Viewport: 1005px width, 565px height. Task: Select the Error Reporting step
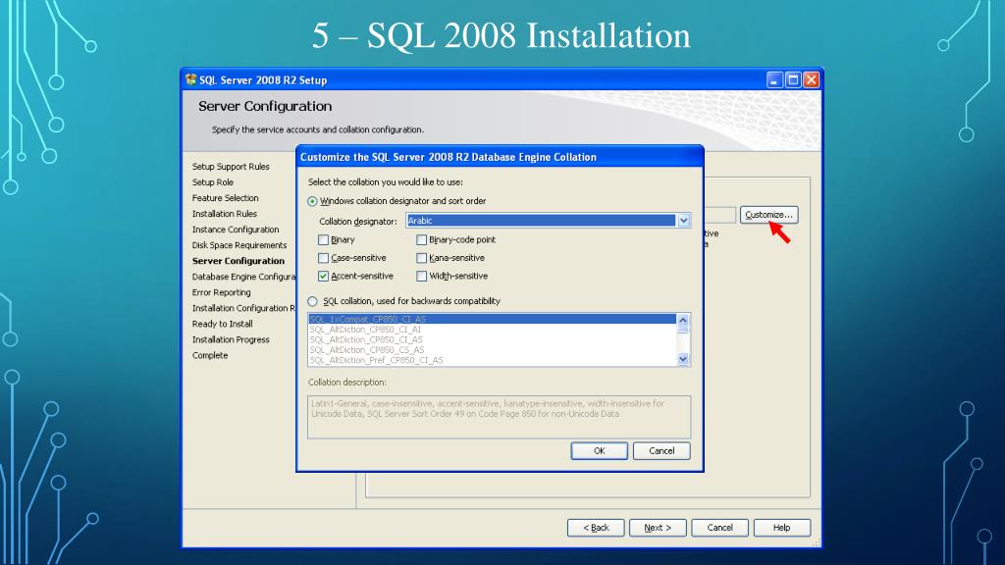(x=221, y=292)
